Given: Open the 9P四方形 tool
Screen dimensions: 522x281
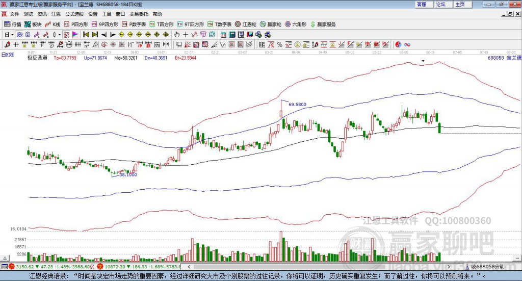Looking at the screenshot, I should [105, 24].
